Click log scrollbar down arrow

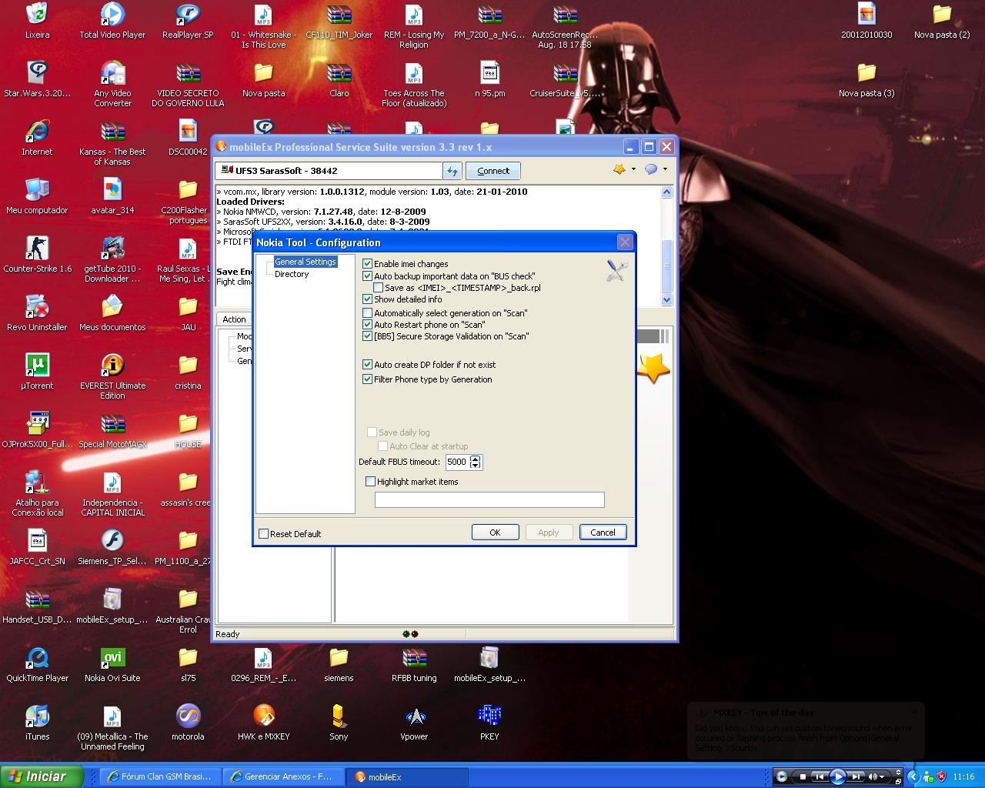(x=666, y=300)
